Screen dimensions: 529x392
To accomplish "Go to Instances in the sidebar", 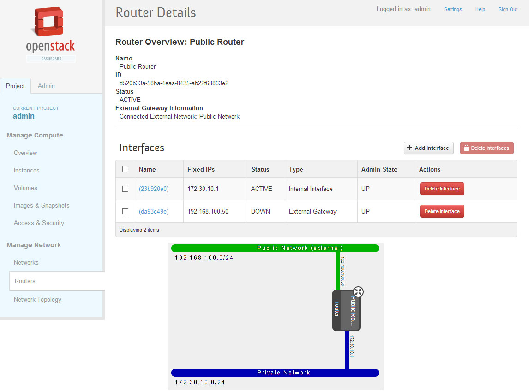I will [26, 170].
